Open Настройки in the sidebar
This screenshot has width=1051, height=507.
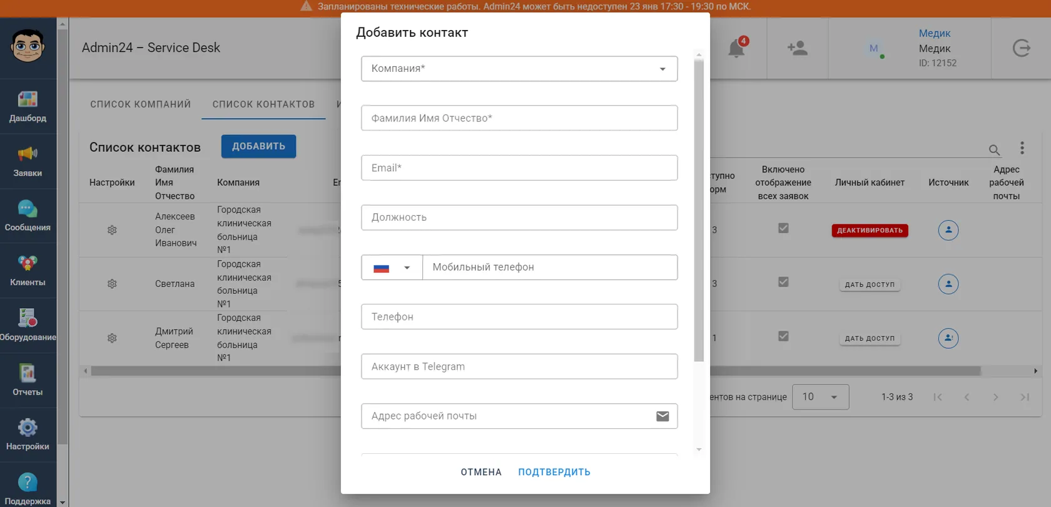(28, 434)
